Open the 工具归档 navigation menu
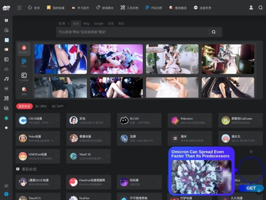 point(129,8)
